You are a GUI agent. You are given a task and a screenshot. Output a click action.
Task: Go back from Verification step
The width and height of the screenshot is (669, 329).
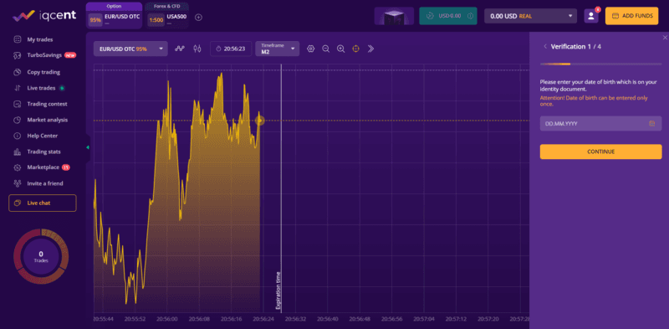click(x=545, y=47)
